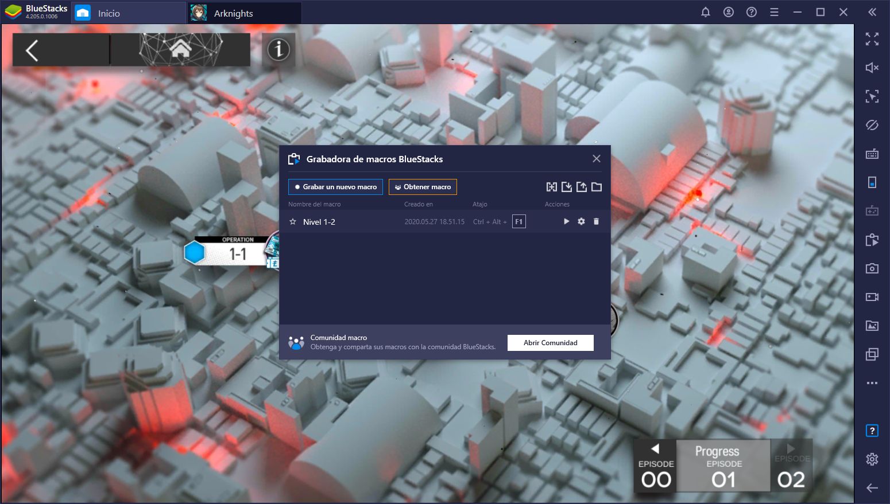Open the blue help icon in sidebar
Screen dimensions: 890x504
[x=872, y=431]
